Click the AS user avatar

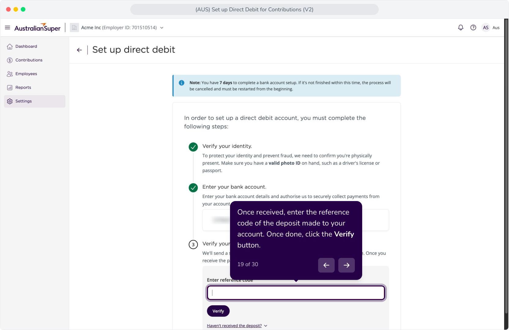point(486,28)
